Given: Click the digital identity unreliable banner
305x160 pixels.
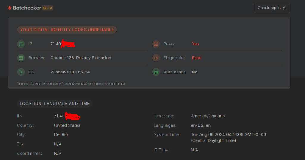Looking at the screenshot, I should [x=67, y=29].
